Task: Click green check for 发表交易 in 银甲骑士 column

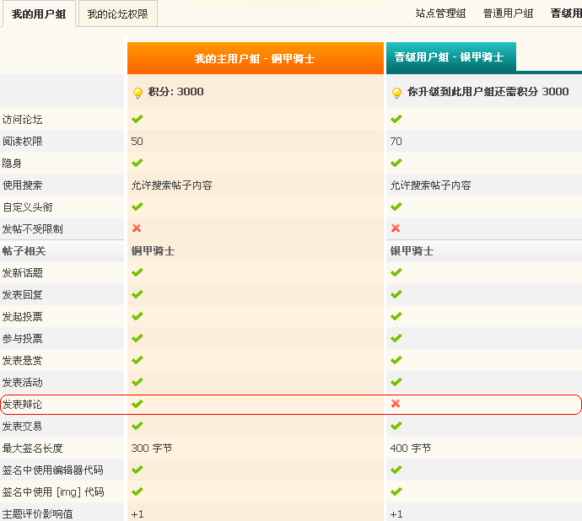Action: (396, 426)
